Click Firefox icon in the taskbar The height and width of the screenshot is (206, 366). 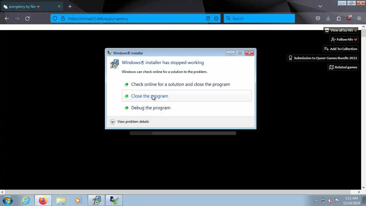tap(43, 201)
